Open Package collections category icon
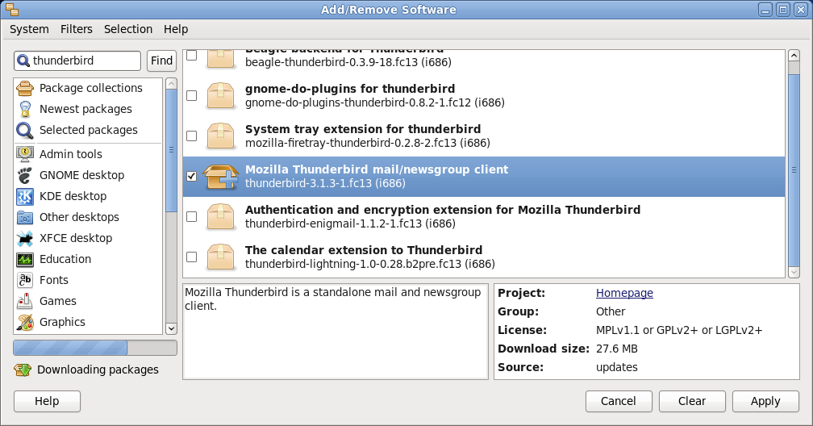 [24, 88]
